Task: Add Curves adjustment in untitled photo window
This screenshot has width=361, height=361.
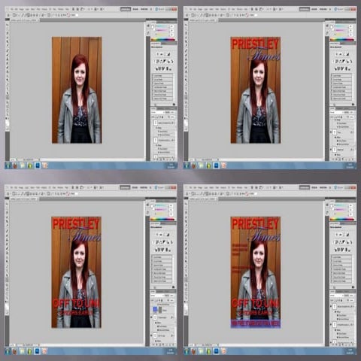Action: tap(165, 54)
